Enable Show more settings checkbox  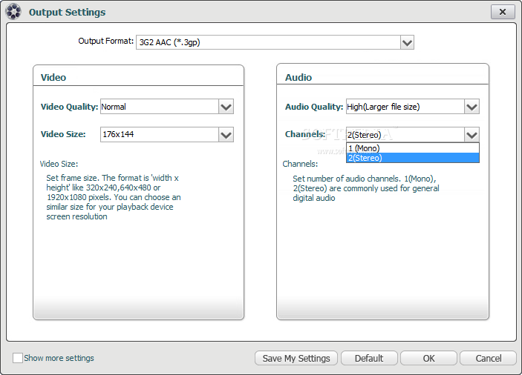click(18, 358)
